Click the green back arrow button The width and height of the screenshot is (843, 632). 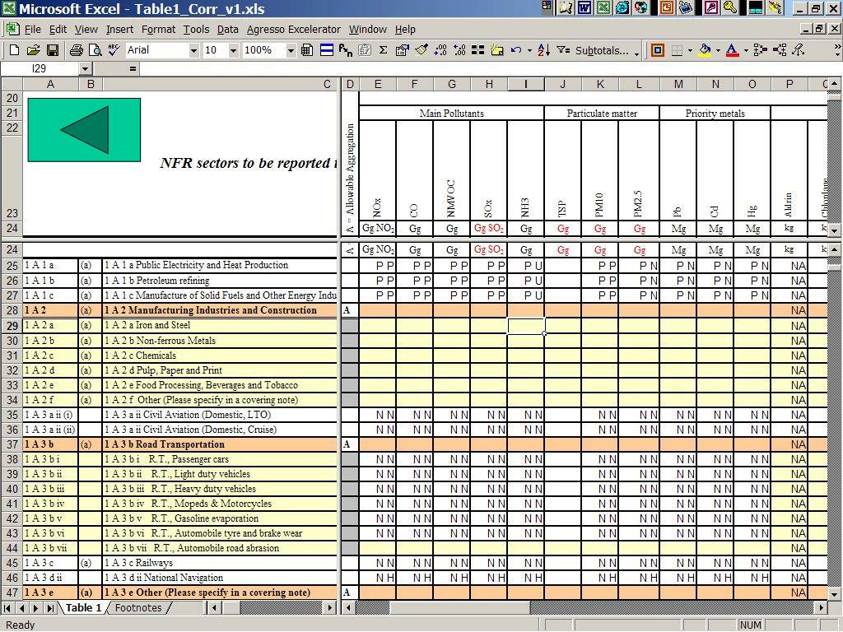pyautogui.click(x=84, y=129)
